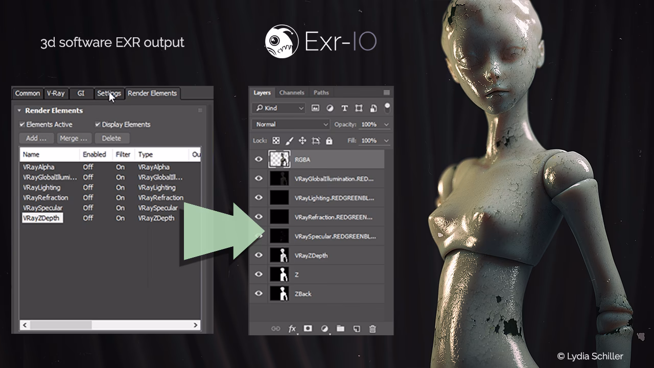Image resolution: width=654 pixels, height=368 pixels.
Task: Create a new adjustment layer
Action: [324, 329]
